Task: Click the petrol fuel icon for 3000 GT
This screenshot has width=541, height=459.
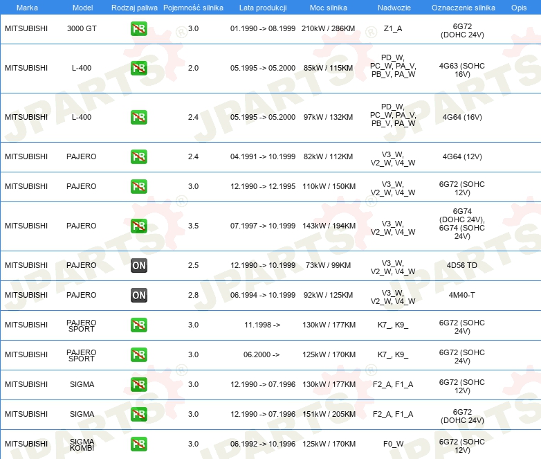Action: tap(138, 28)
